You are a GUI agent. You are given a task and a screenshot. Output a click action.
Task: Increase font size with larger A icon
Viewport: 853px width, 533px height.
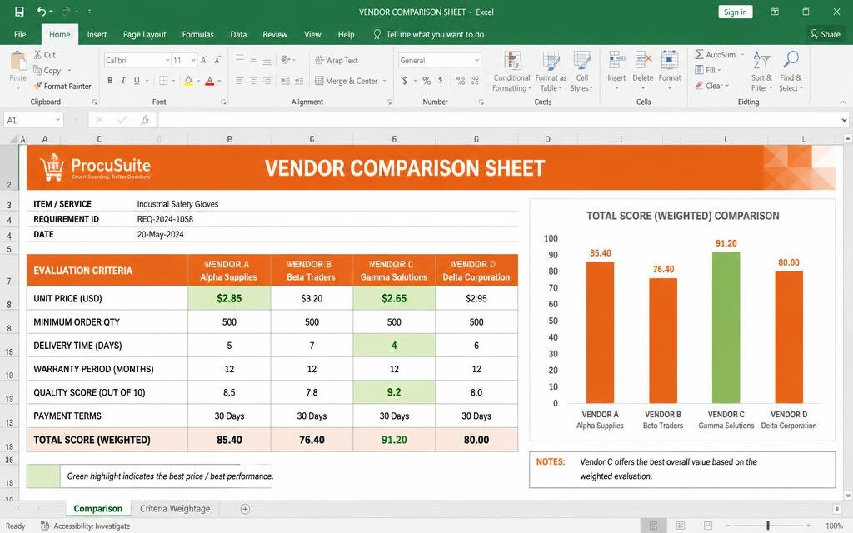pos(204,60)
